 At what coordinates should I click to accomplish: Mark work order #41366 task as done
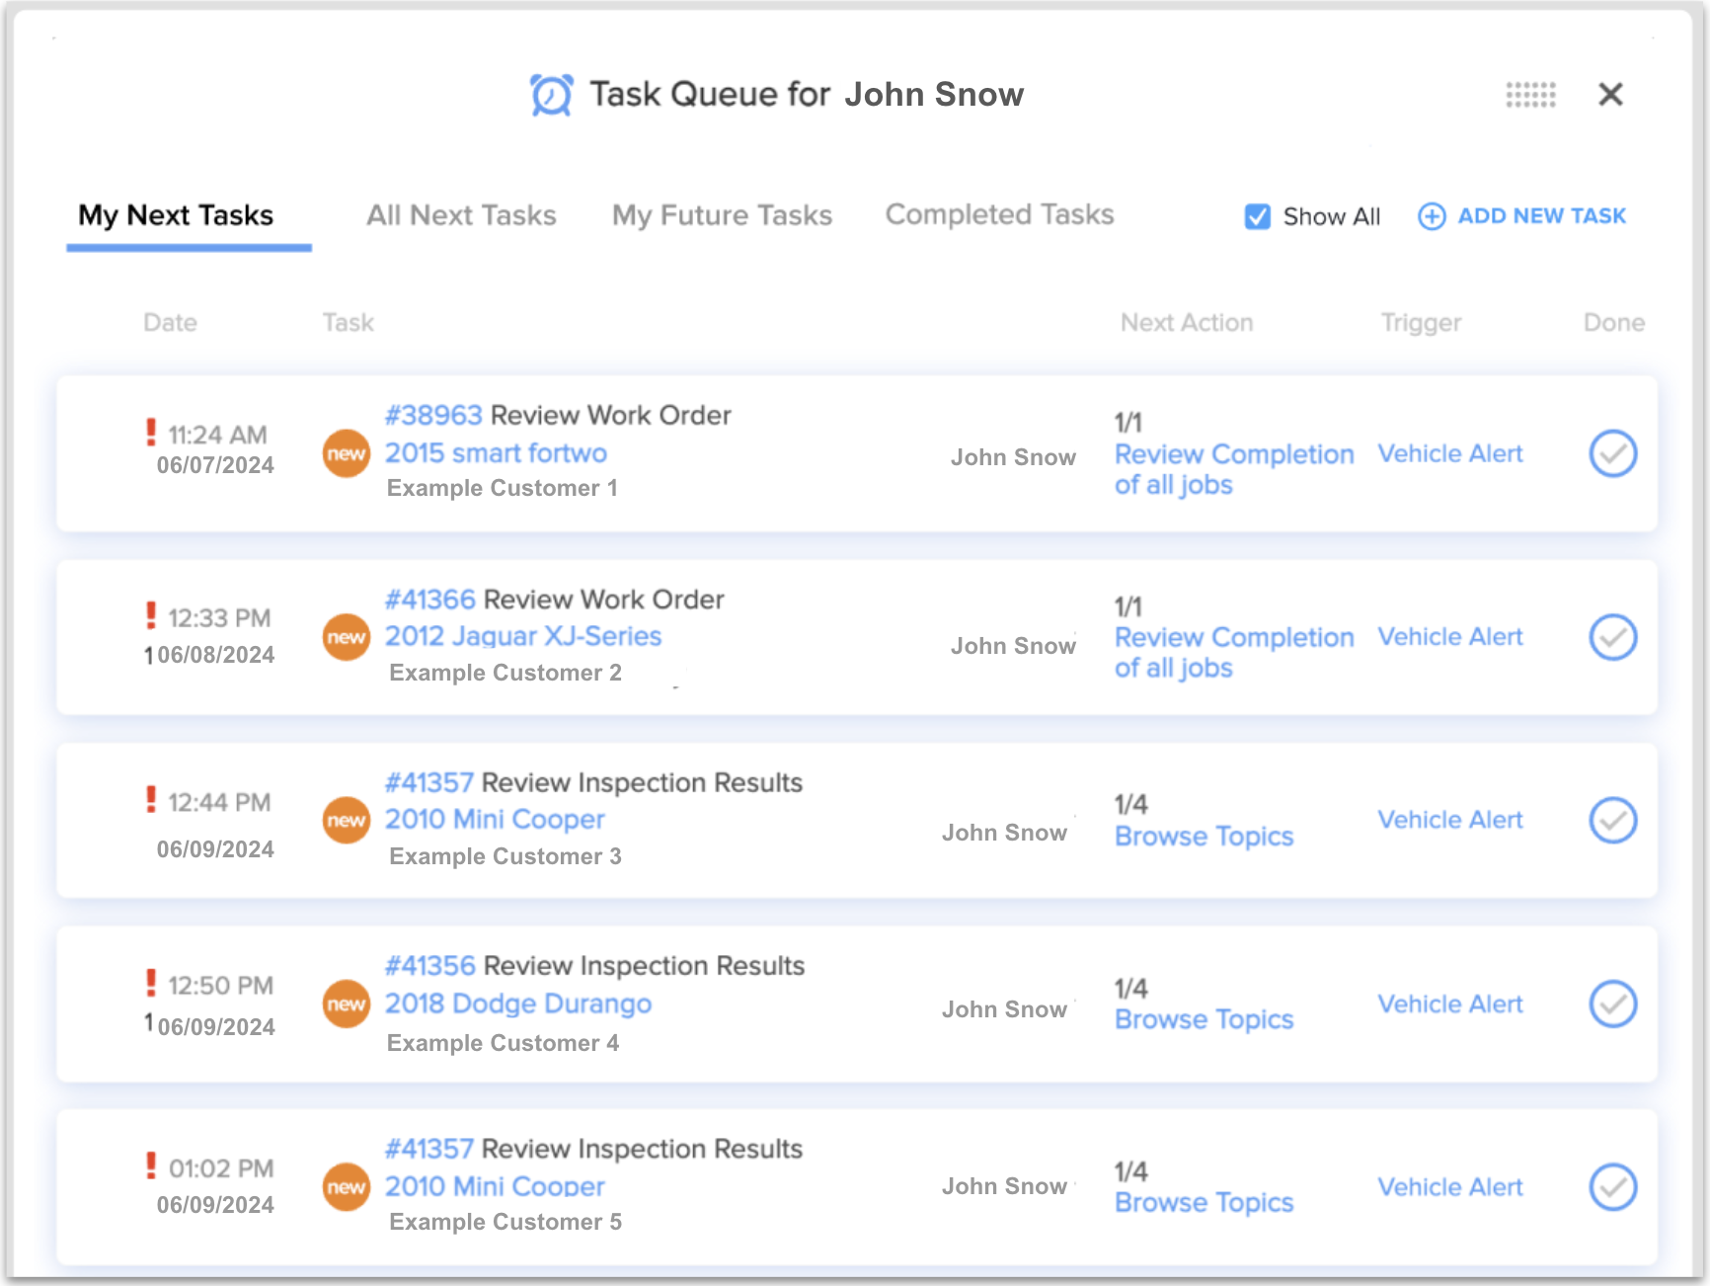coord(1613,637)
